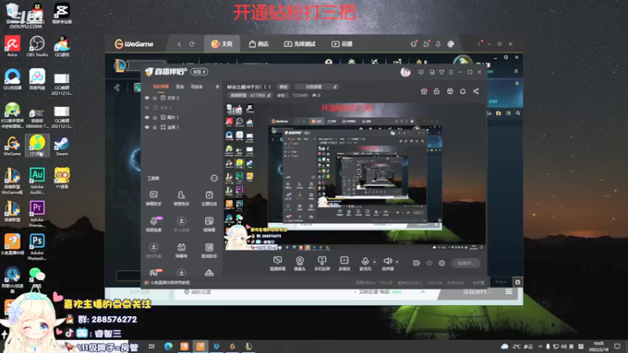The width and height of the screenshot is (628, 353).
Task: Open OBS Studio desktop shortcut
Action: (x=37, y=46)
